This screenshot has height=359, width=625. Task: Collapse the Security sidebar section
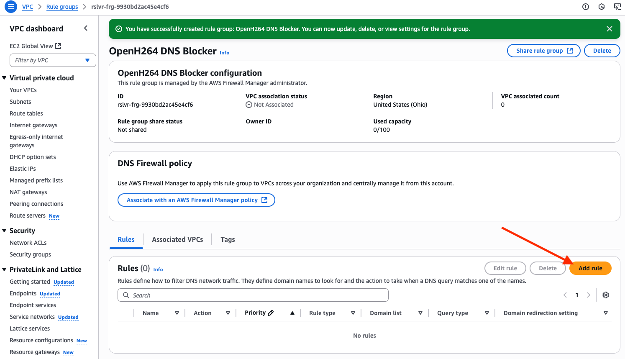pyautogui.click(x=5, y=231)
